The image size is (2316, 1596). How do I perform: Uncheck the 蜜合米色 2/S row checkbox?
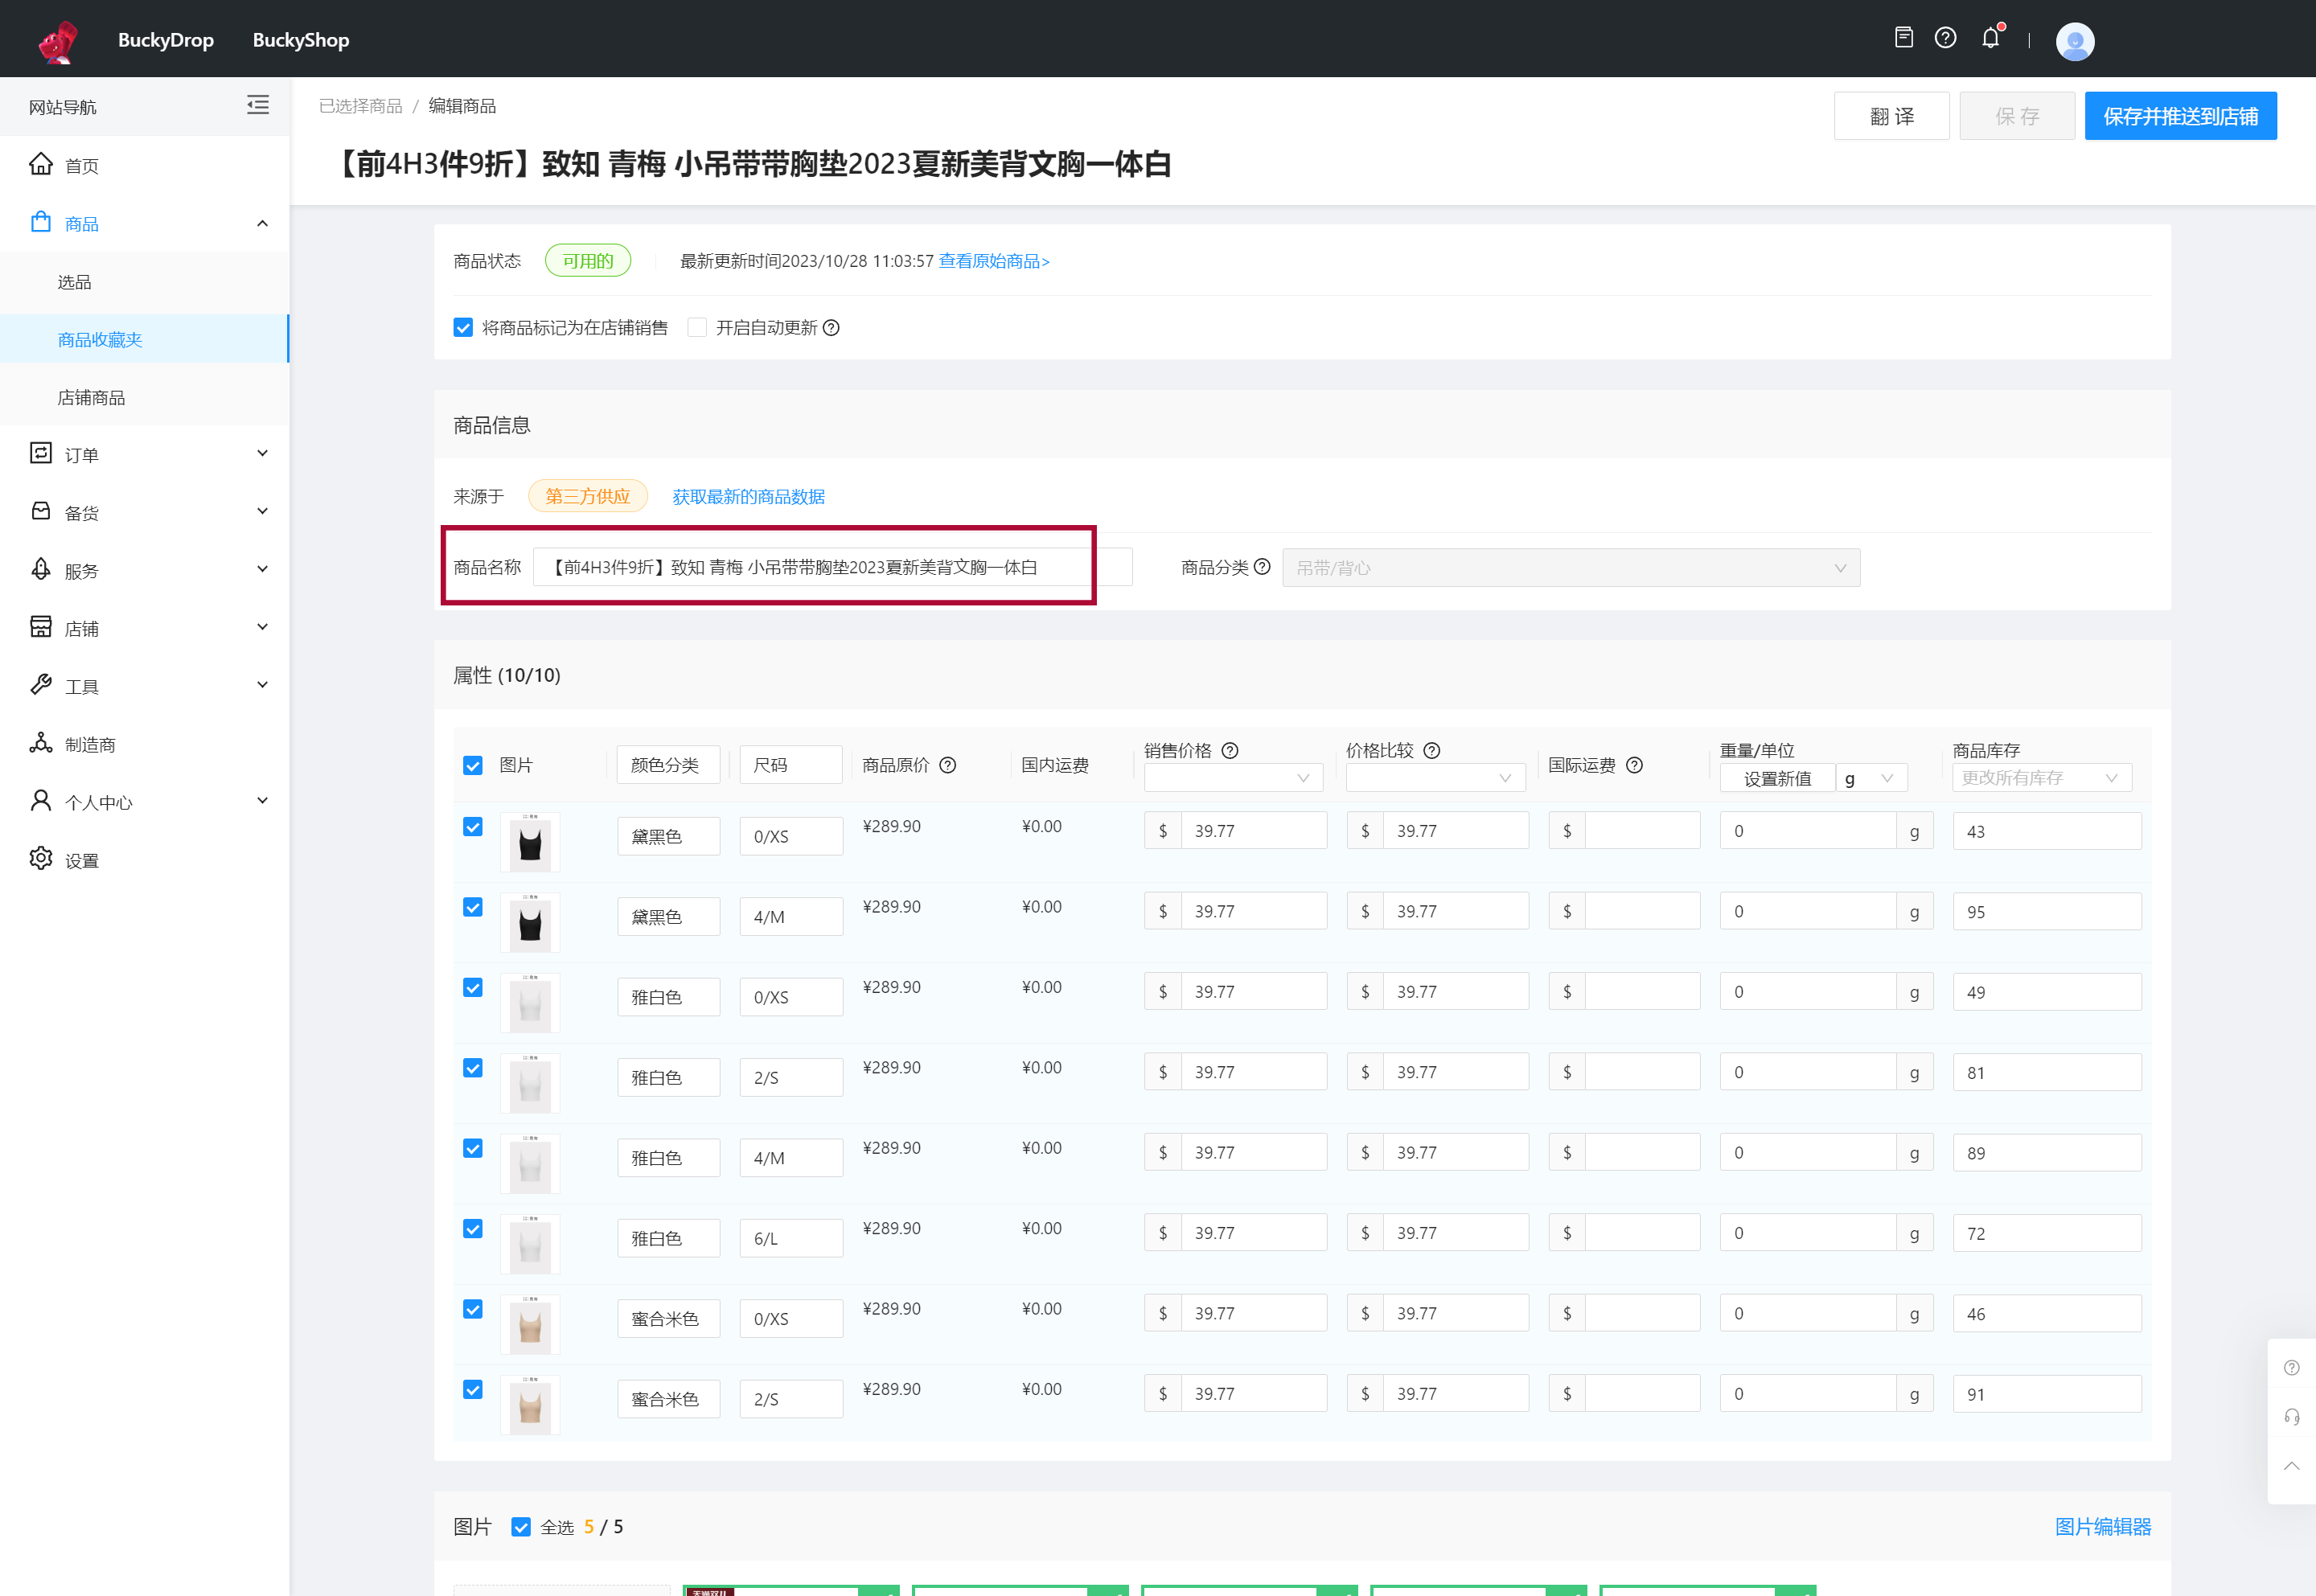tap(473, 1390)
